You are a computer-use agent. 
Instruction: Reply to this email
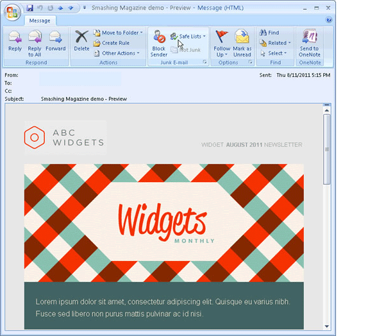pos(15,41)
